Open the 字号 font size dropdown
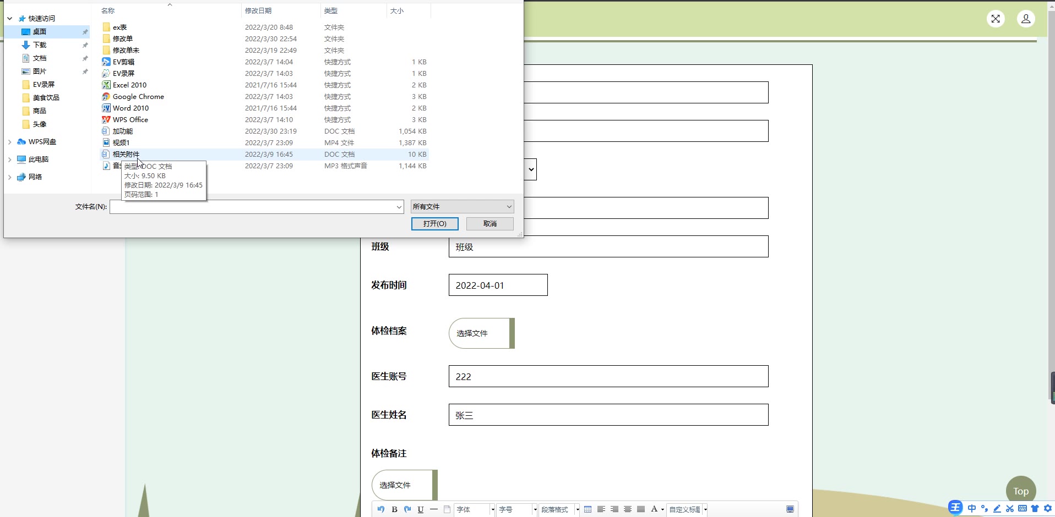1055x517 pixels. pyautogui.click(x=517, y=510)
